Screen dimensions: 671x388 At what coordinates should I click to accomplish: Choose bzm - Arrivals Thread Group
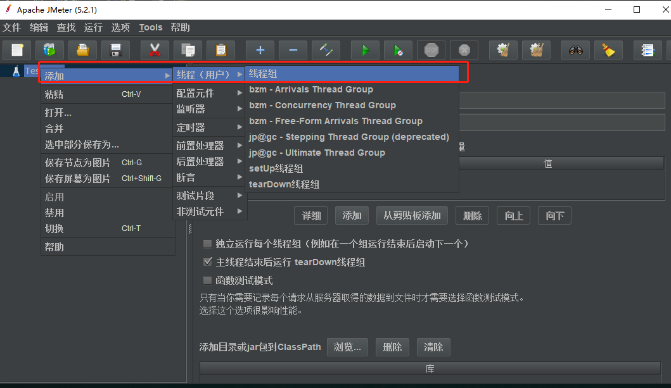pos(352,89)
